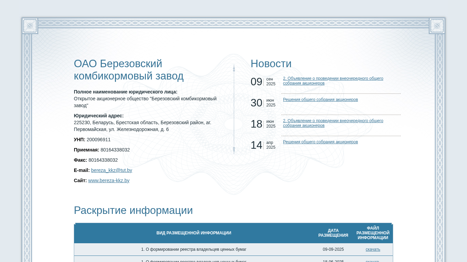
Task: Click the ОАО Березовский комбикормовый завод title
Action: click(129, 70)
